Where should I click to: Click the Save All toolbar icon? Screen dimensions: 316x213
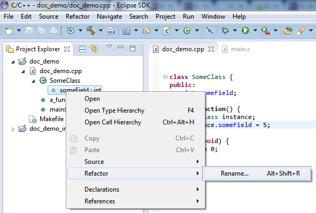(x=42, y=31)
